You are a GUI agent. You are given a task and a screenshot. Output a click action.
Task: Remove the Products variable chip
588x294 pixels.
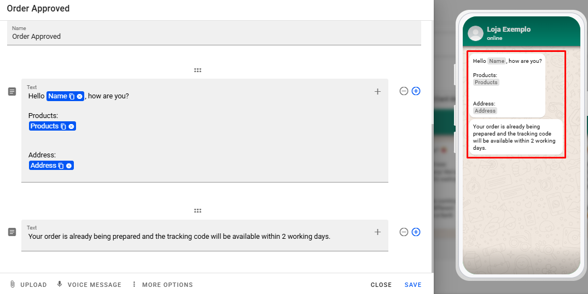coord(71,126)
